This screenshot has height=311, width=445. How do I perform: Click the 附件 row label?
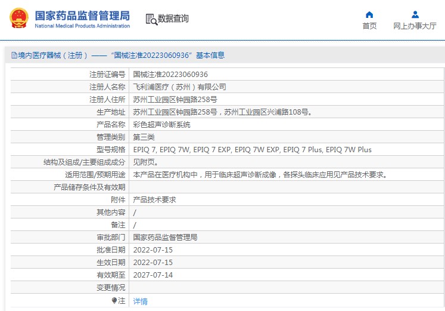[x=118, y=199]
